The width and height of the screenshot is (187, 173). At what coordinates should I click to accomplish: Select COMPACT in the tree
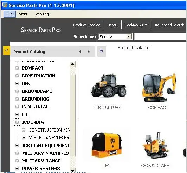pos(33,68)
